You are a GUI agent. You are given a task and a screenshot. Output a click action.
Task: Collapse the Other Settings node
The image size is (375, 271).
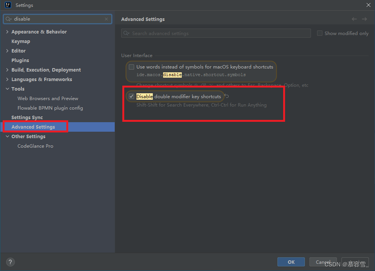tap(7, 136)
